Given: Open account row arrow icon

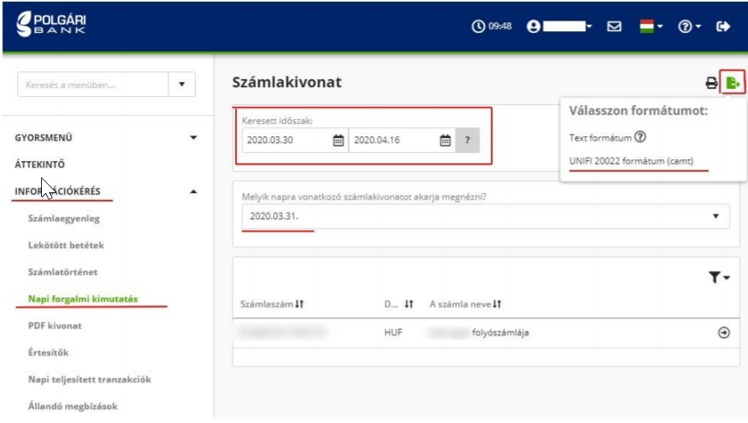Looking at the screenshot, I should point(724,333).
